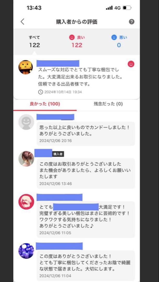
Task: Open the red bearded portrait avatar
Action: tap(26, 202)
